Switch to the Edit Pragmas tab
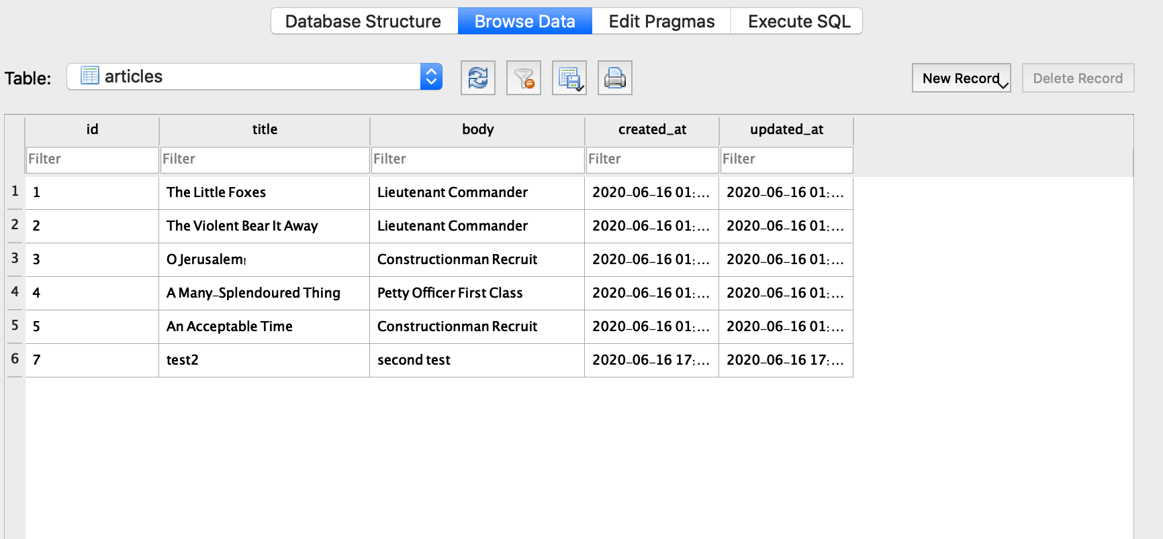 [661, 21]
